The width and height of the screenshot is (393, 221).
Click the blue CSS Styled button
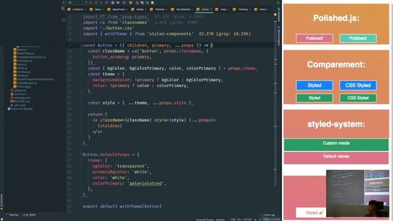pyautogui.click(x=358, y=85)
